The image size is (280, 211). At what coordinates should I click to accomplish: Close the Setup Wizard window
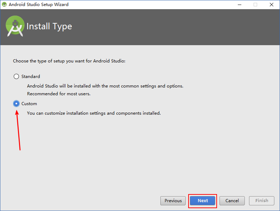click(272, 5)
